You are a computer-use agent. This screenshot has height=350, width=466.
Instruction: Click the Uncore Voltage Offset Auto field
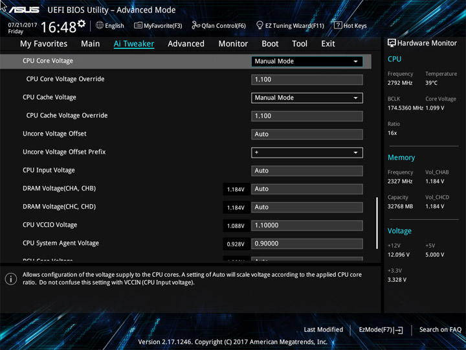(307, 134)
